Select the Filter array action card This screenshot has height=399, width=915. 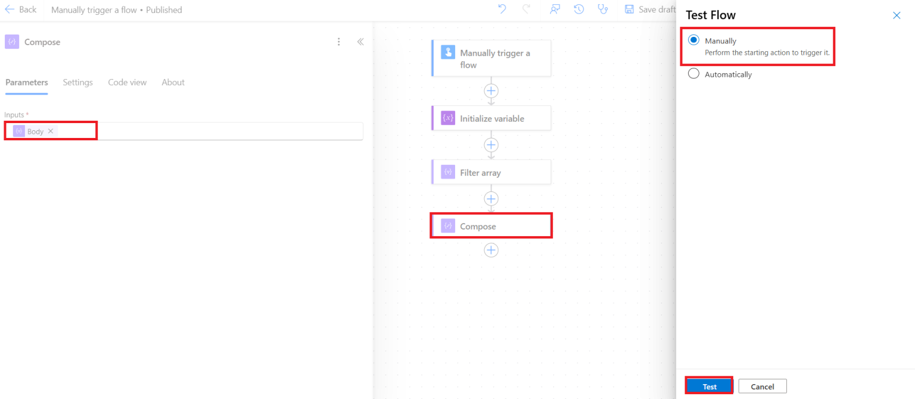491,172
